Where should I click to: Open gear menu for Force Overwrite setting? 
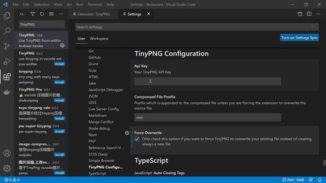click(x=127, y=133)
